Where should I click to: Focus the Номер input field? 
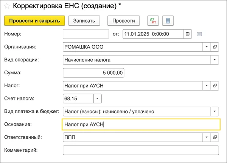click(x=86, y=34)
